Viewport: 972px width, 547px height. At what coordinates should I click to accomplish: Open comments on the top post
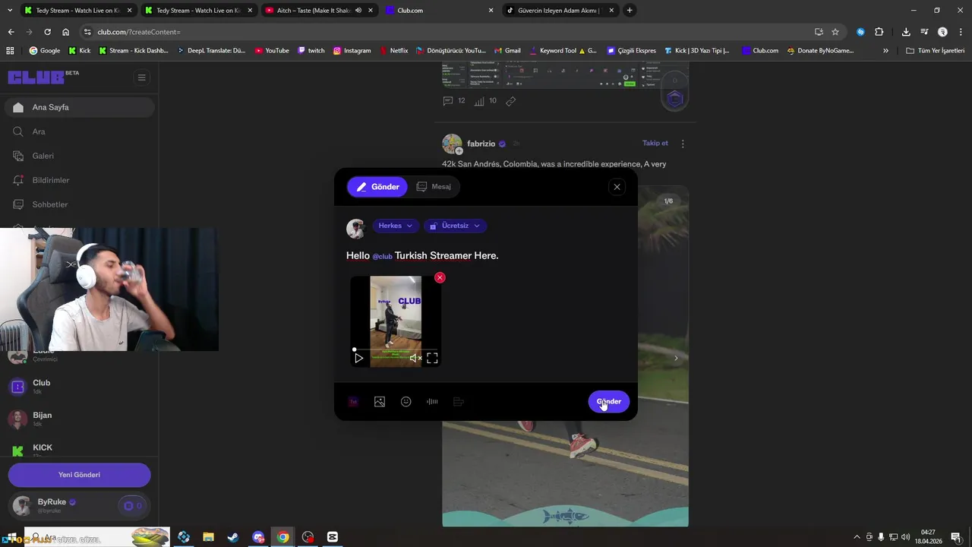[454, 100]
